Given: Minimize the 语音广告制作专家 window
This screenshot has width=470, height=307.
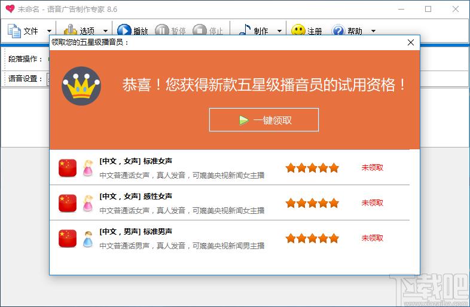Looking at the screenshot, I should click(x=401, y=10).
